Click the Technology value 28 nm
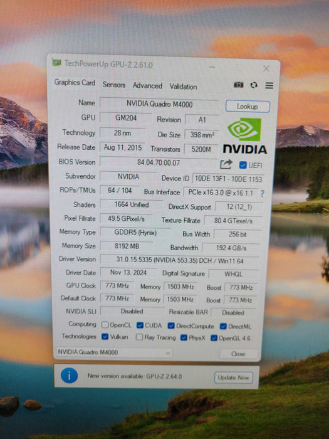 tap(122, 133)
